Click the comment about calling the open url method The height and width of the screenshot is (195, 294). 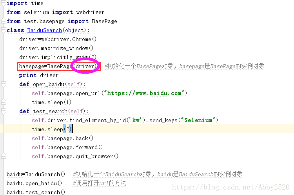click(x=100, y=183)
